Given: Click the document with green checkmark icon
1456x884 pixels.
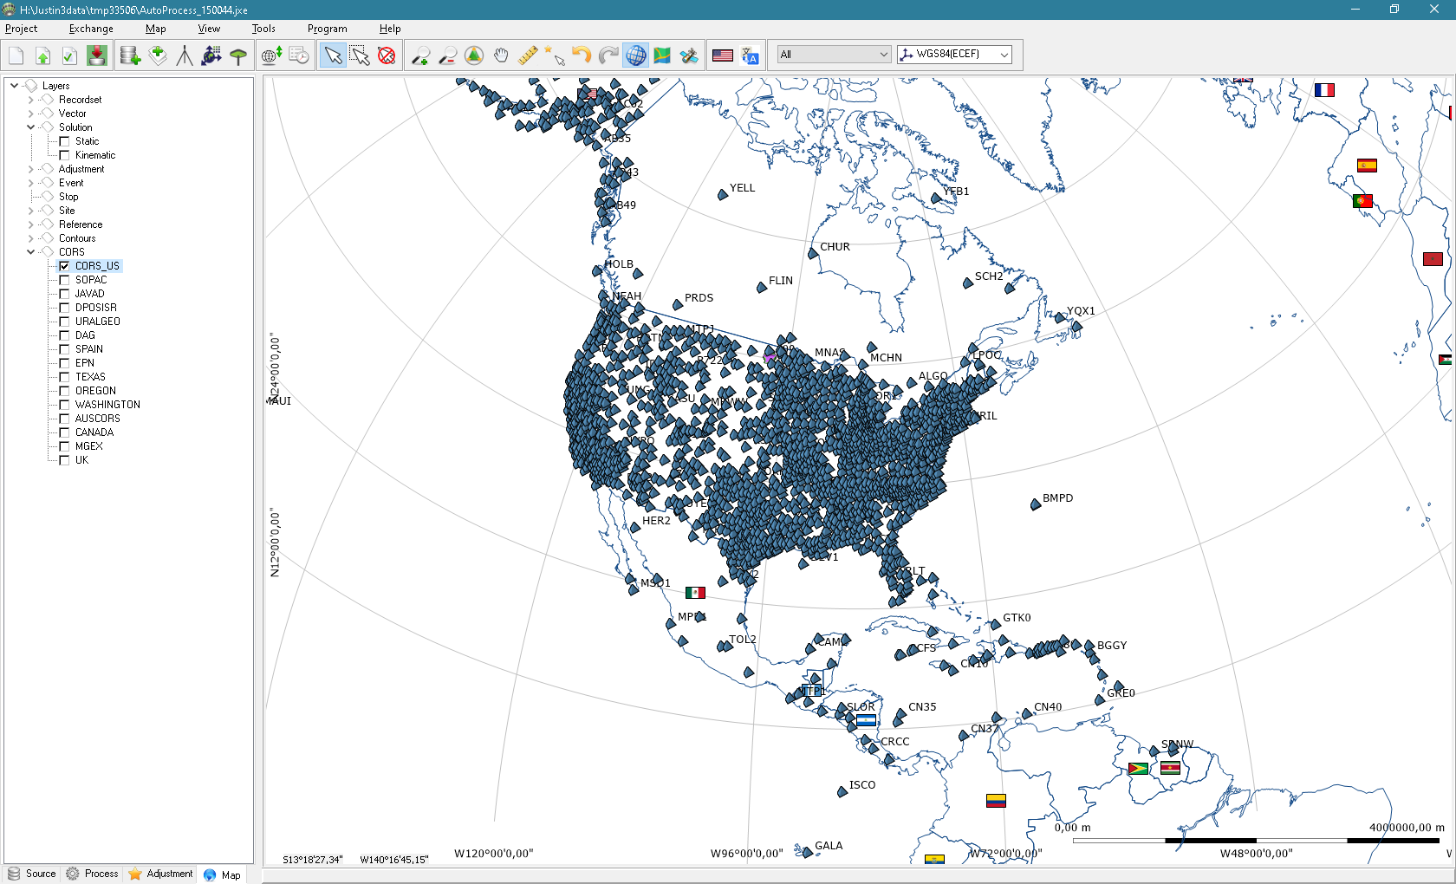Looking at the screenshot, I should coord(69,55).
